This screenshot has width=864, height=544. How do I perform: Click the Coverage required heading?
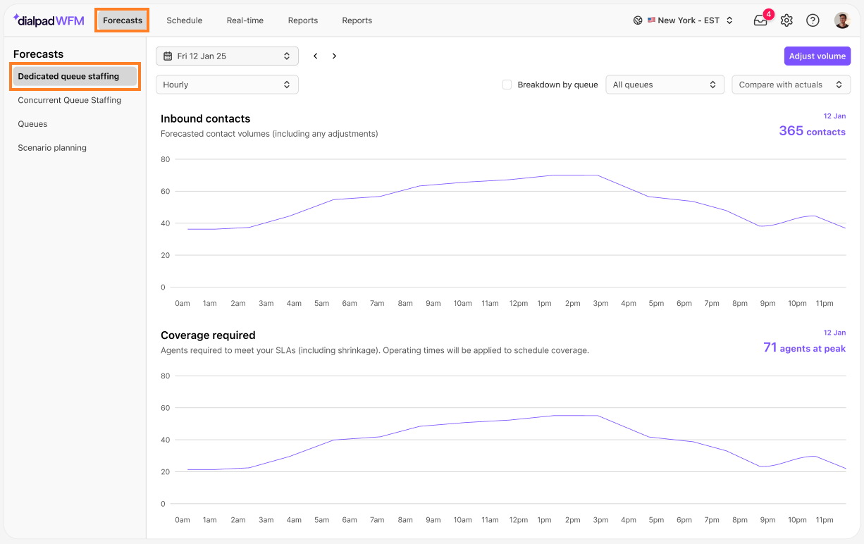208,335
